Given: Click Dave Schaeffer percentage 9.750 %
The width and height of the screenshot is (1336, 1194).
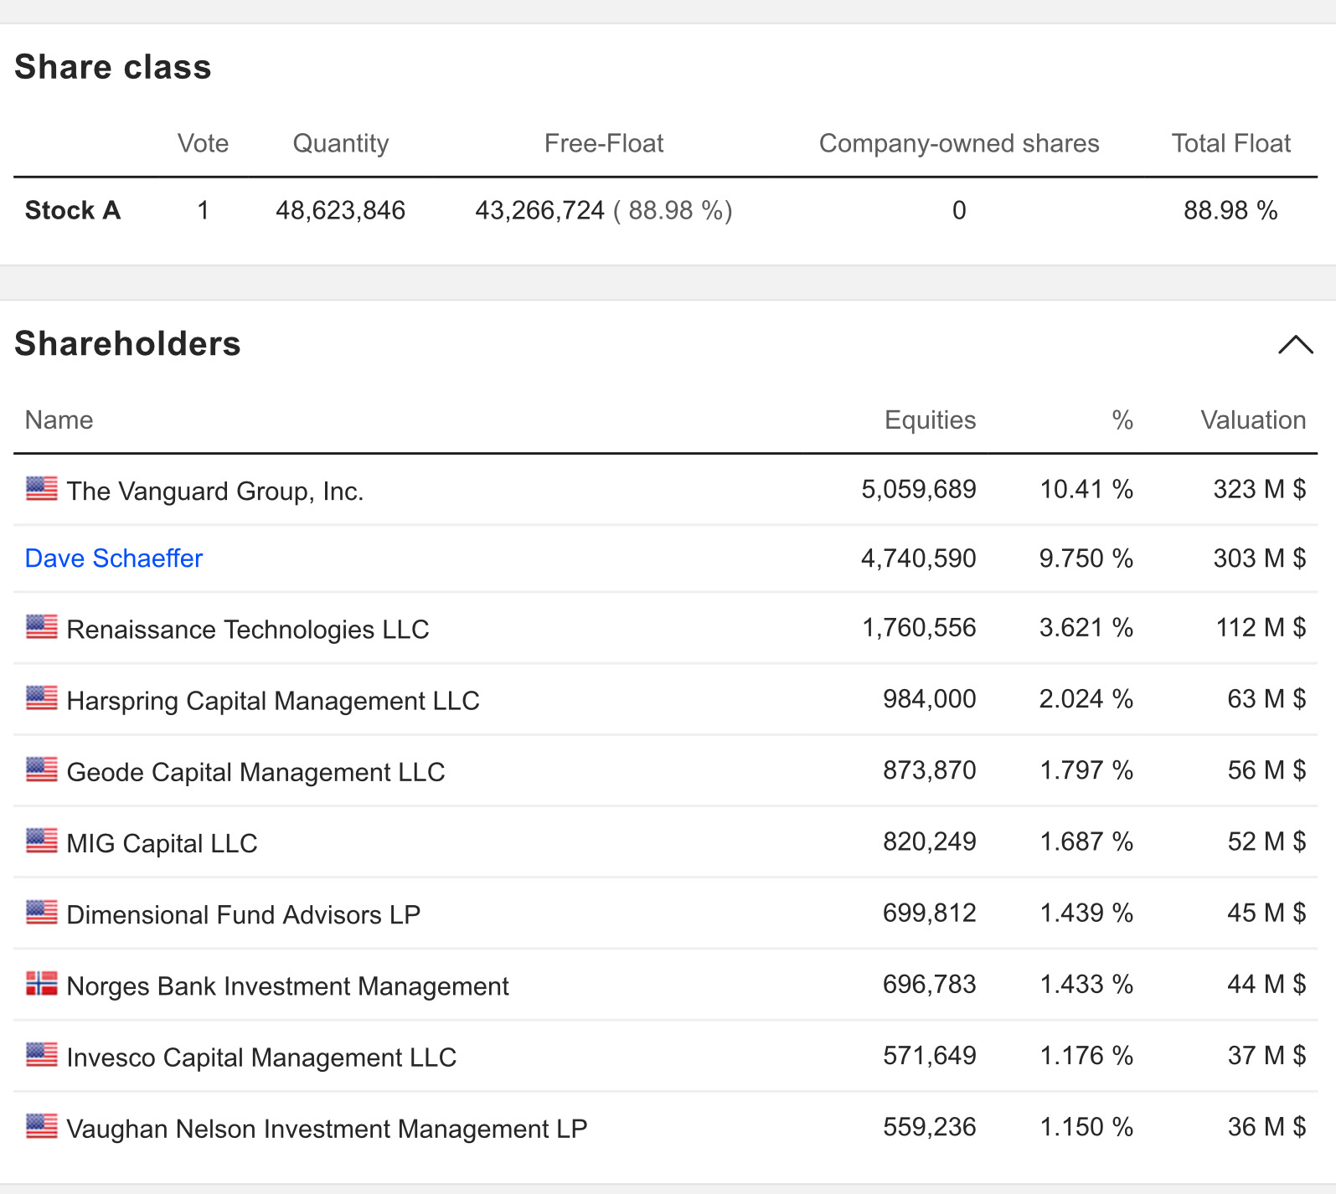Looking at the screenshot, I should click(x=1086, y=558).
